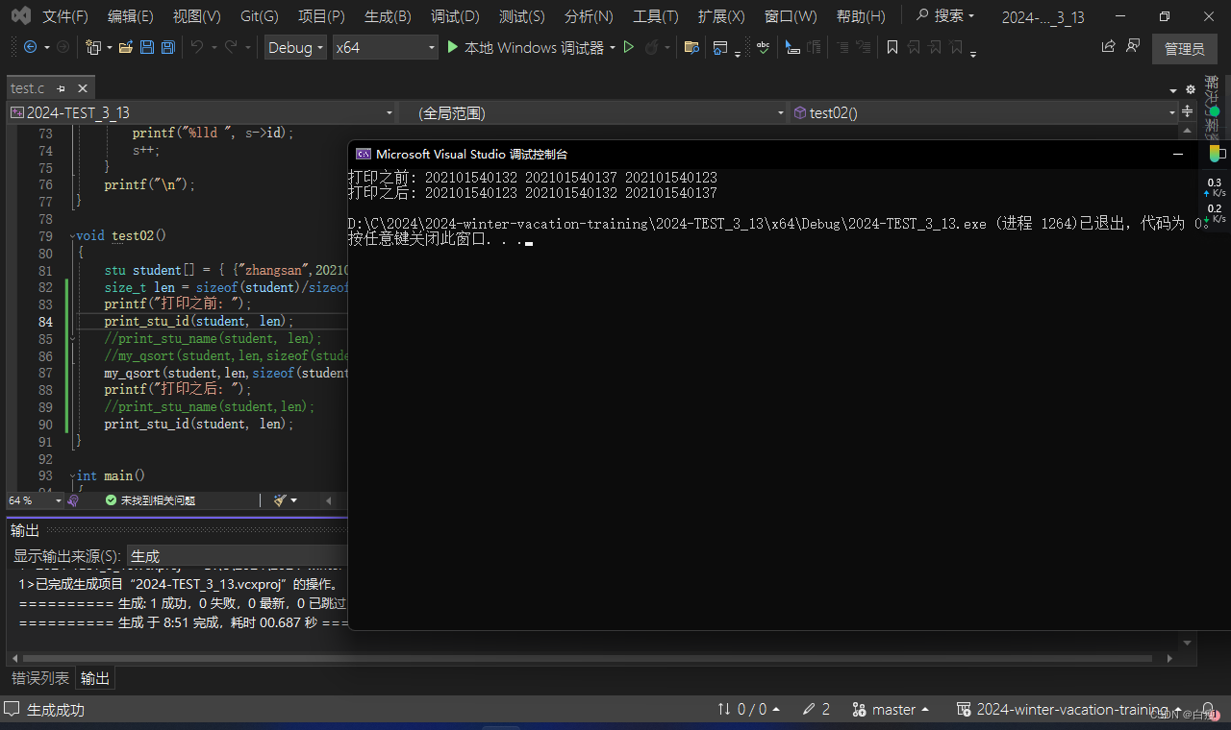1231x730 pixels.
Task: Click 未找到相关问题 status indicator
Action: [149, 500]
